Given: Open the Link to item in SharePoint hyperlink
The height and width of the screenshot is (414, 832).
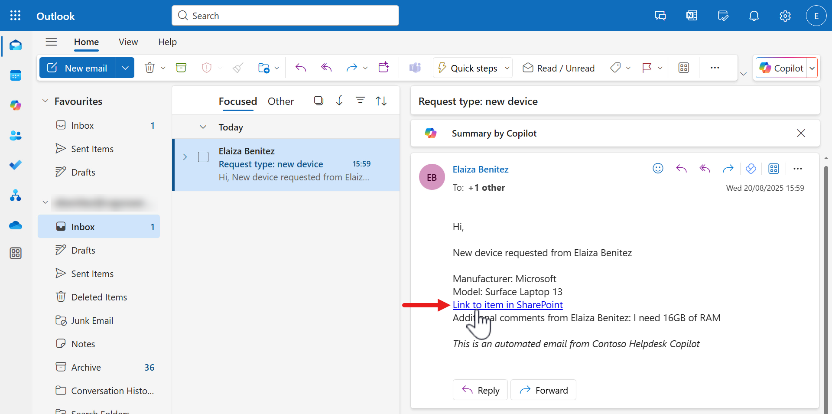Looking at the screenshot, I should coord(507,305).
